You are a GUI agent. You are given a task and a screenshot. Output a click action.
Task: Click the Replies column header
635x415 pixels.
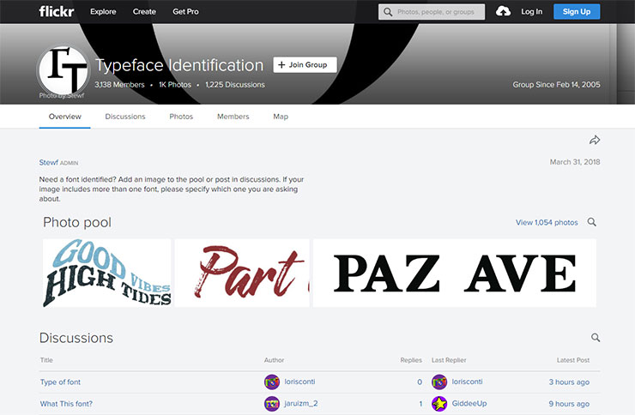[411, 360]
